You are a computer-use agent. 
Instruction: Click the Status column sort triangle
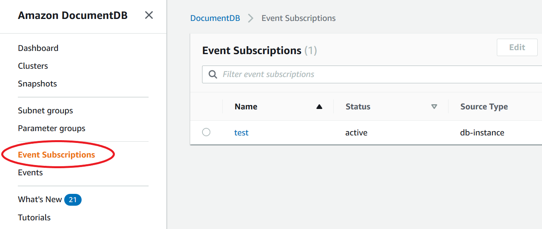click(x=434, y=107)
